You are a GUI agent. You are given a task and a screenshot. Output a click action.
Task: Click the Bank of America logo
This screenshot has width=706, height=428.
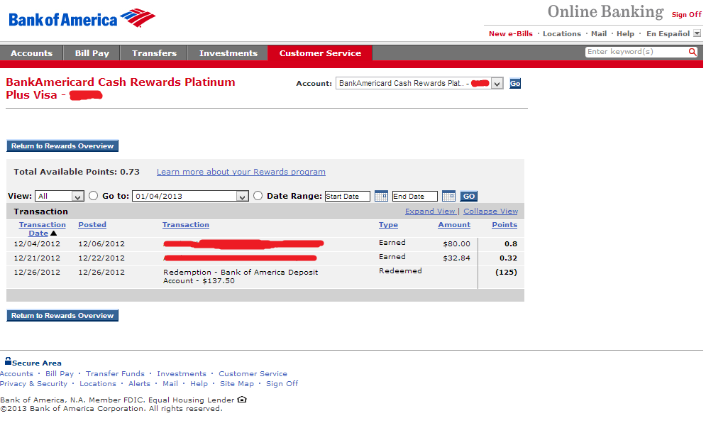pyautogui.click(x=82, y=18)
